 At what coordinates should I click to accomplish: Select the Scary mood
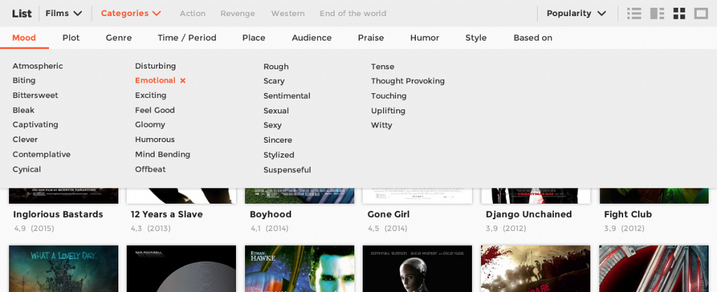pos(274,81)
